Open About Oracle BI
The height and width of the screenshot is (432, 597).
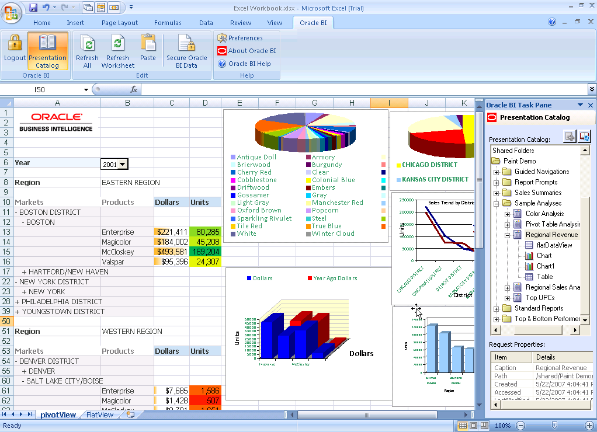[x=247, y=51]
